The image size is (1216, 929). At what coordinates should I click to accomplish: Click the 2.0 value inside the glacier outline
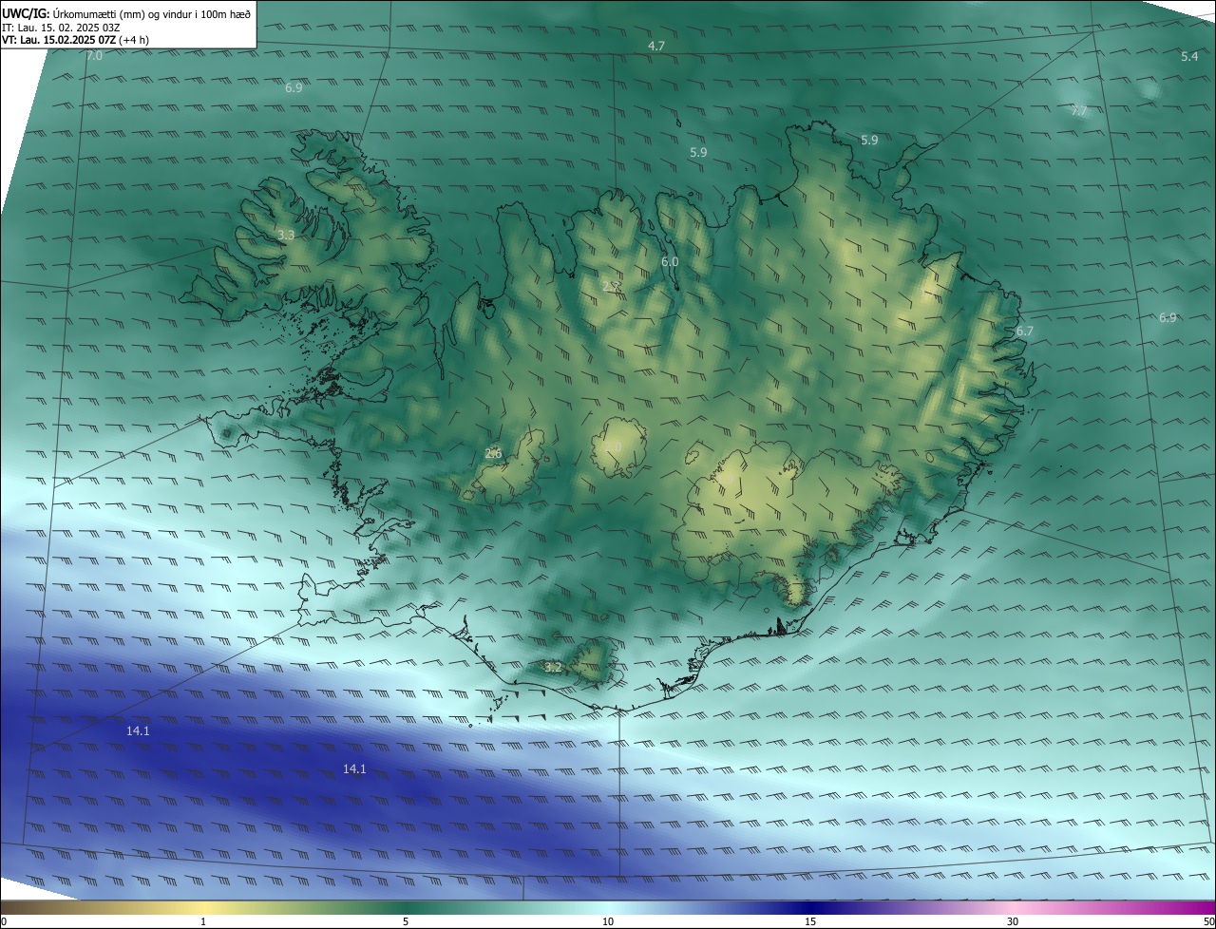click(613, 447)
